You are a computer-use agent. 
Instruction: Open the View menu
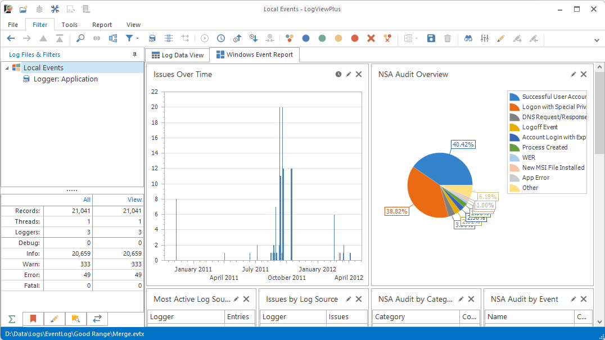tap(133, 25)
